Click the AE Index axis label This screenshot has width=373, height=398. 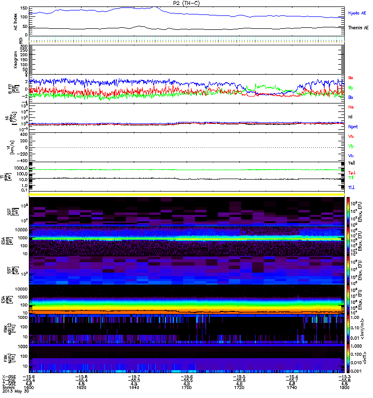[x=16, y=21]
